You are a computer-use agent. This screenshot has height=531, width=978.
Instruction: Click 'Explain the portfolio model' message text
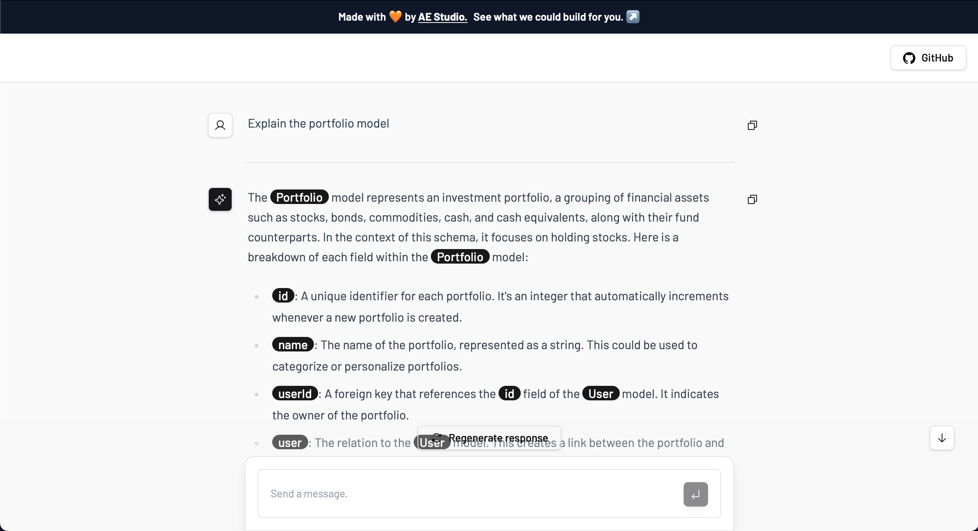[318, 123]
